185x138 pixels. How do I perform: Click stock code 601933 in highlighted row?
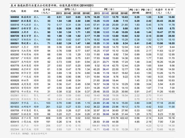click(15, 107)
